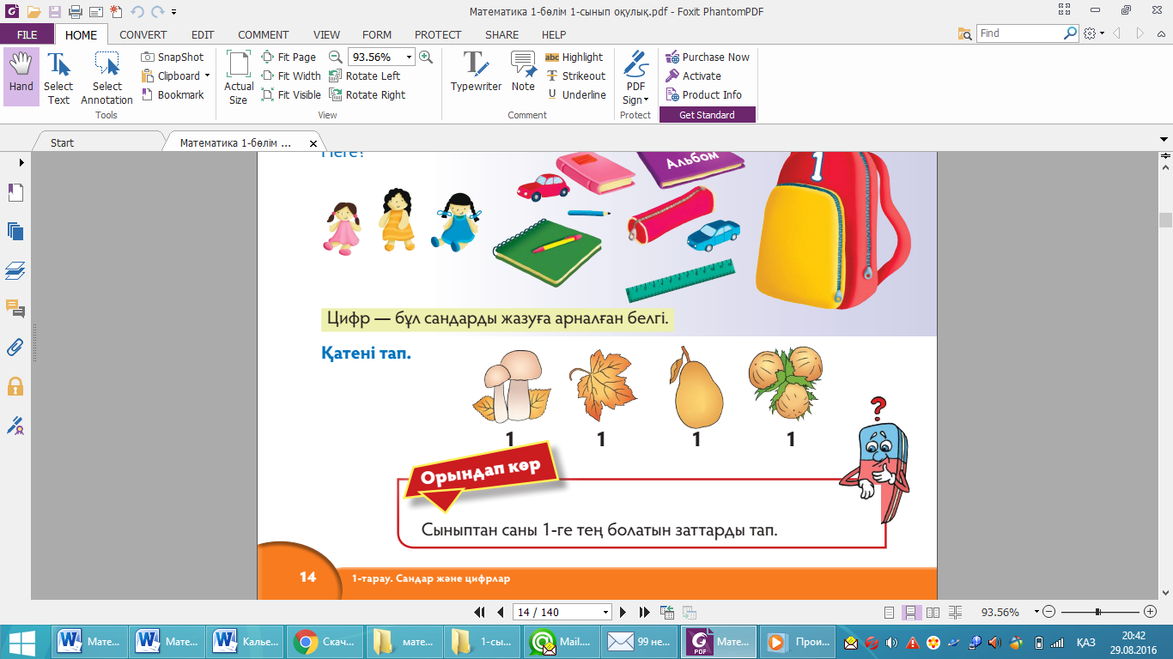Rotate the page right
Screen dimensions: 1173x659
pos(368,94)
